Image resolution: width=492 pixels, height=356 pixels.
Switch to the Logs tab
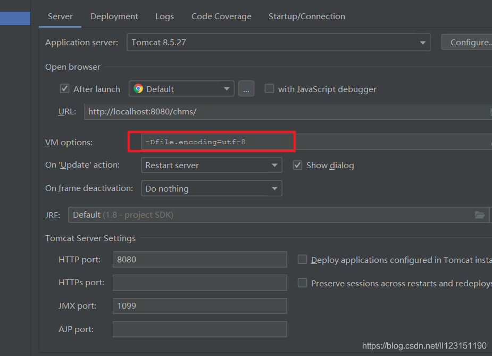tap(164, 16)
